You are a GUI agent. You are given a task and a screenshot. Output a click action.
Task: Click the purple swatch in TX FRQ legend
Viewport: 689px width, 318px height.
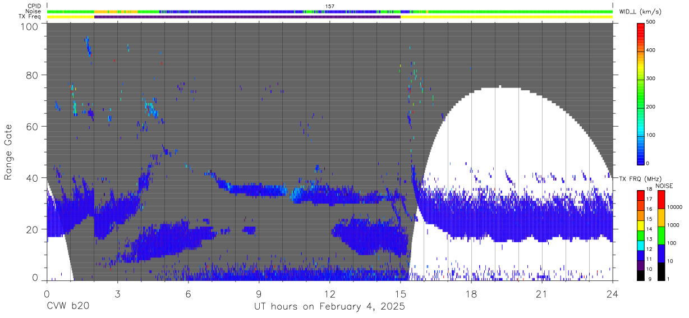640,265
